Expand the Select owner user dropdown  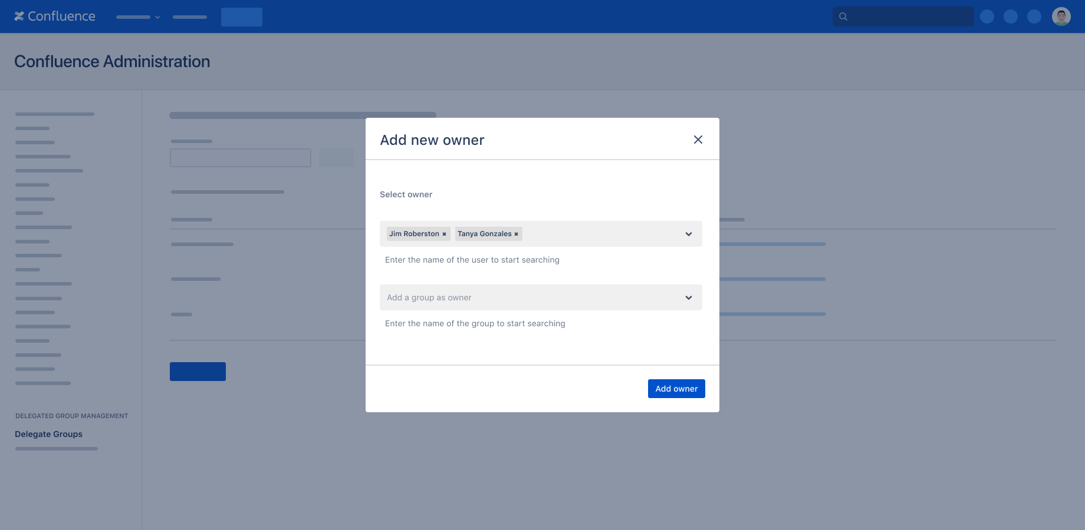point(688,234)
